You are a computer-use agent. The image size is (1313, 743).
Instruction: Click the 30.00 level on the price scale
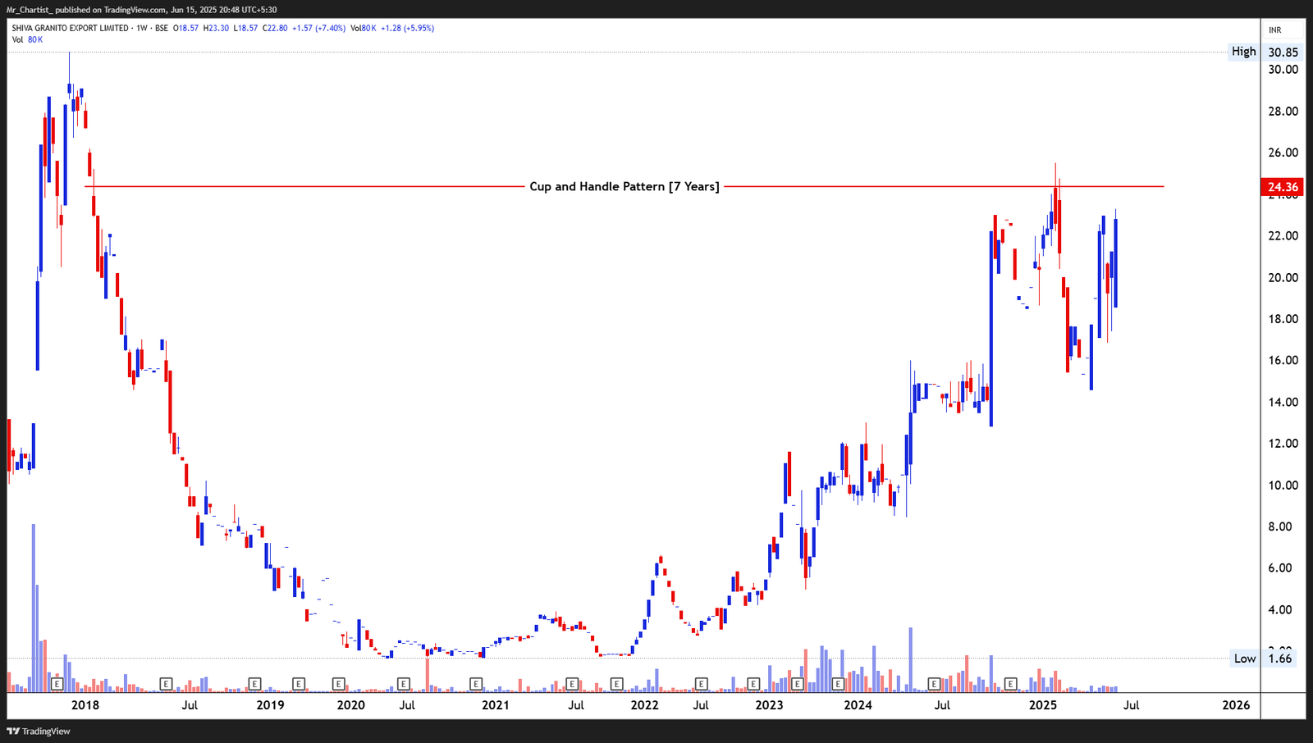[1283, 70]
